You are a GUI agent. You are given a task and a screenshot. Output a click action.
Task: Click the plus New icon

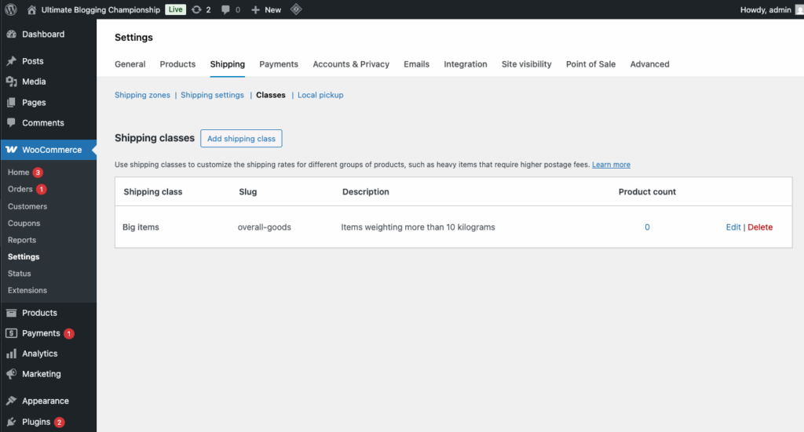(x=255, y=9)
